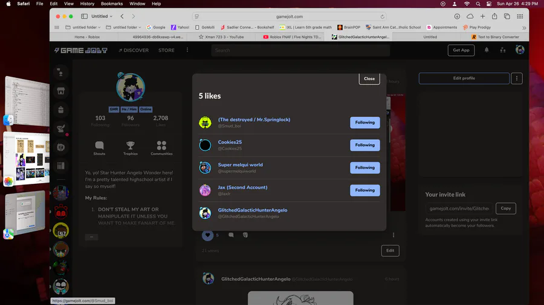
Task: Click Get App button
Action: pyautogui.click(x=461, y=50)
